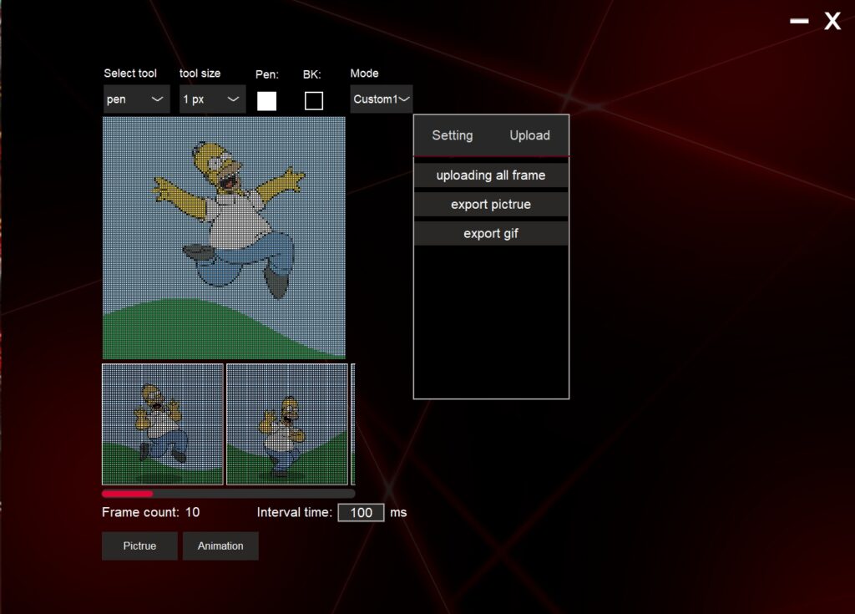The width and height of the screenshot is (855, 614).
Task: Open the Select tool dropdown showing pen
Action: 136,99
